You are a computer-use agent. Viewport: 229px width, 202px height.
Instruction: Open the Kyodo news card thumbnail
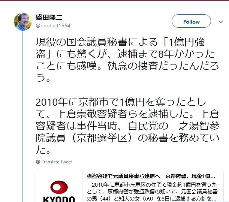(59, 186)
